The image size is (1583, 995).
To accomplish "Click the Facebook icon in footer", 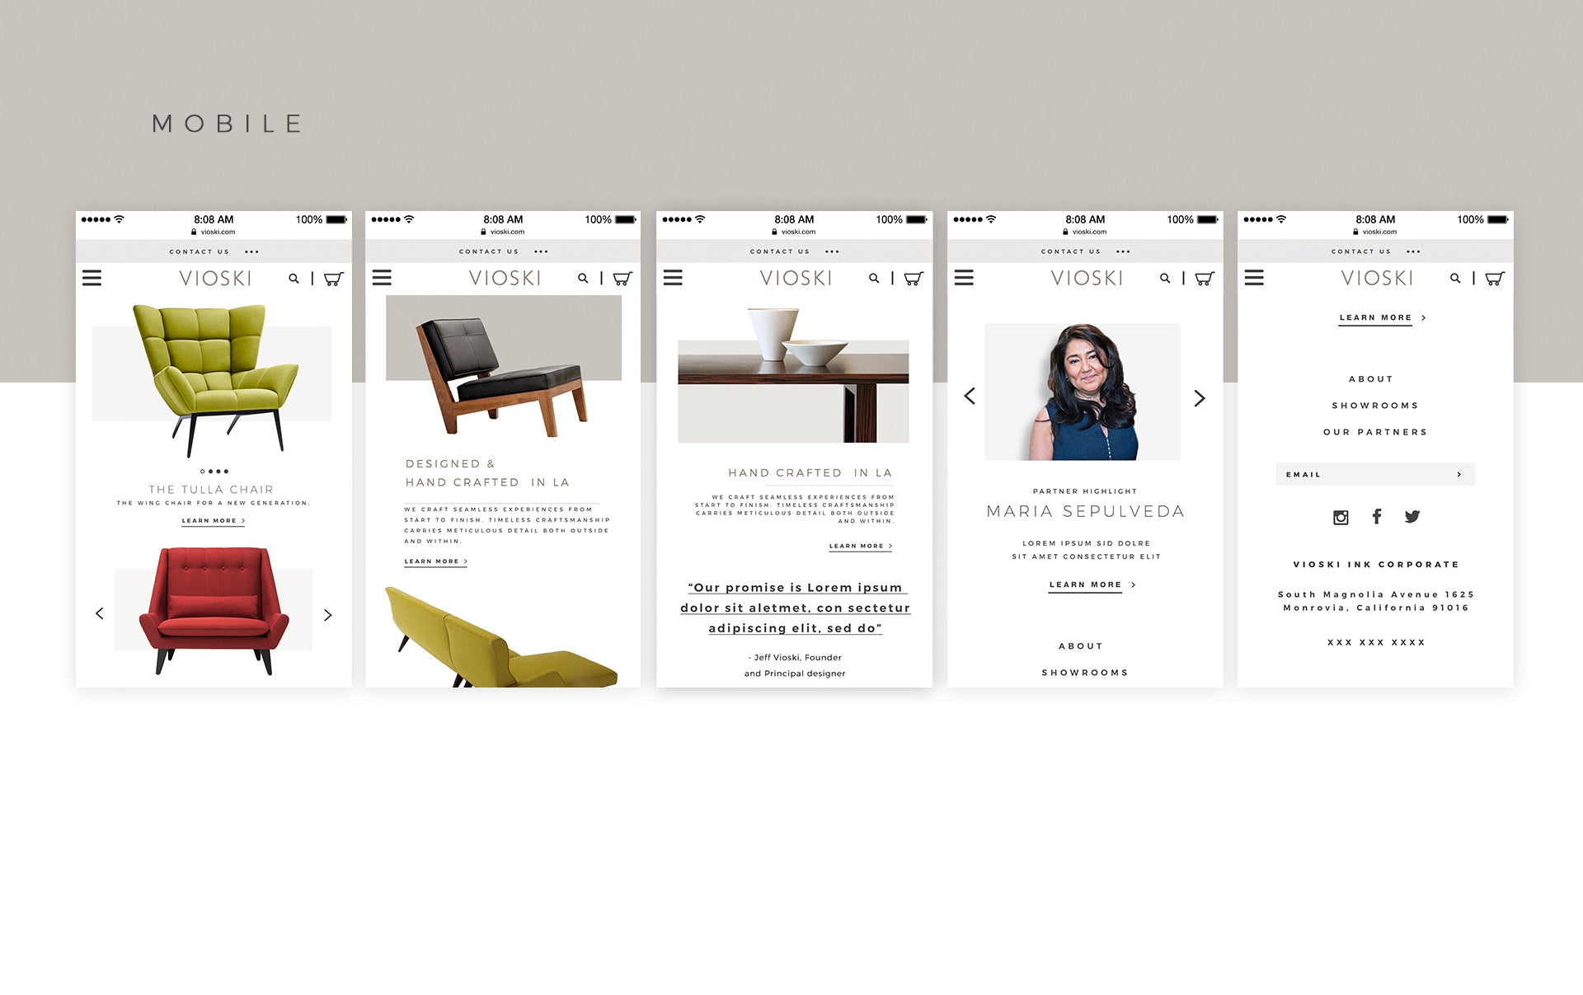I will coord(1376,516).
